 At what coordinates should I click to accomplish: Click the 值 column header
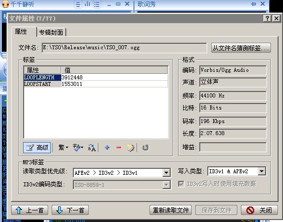click(114, 70)
